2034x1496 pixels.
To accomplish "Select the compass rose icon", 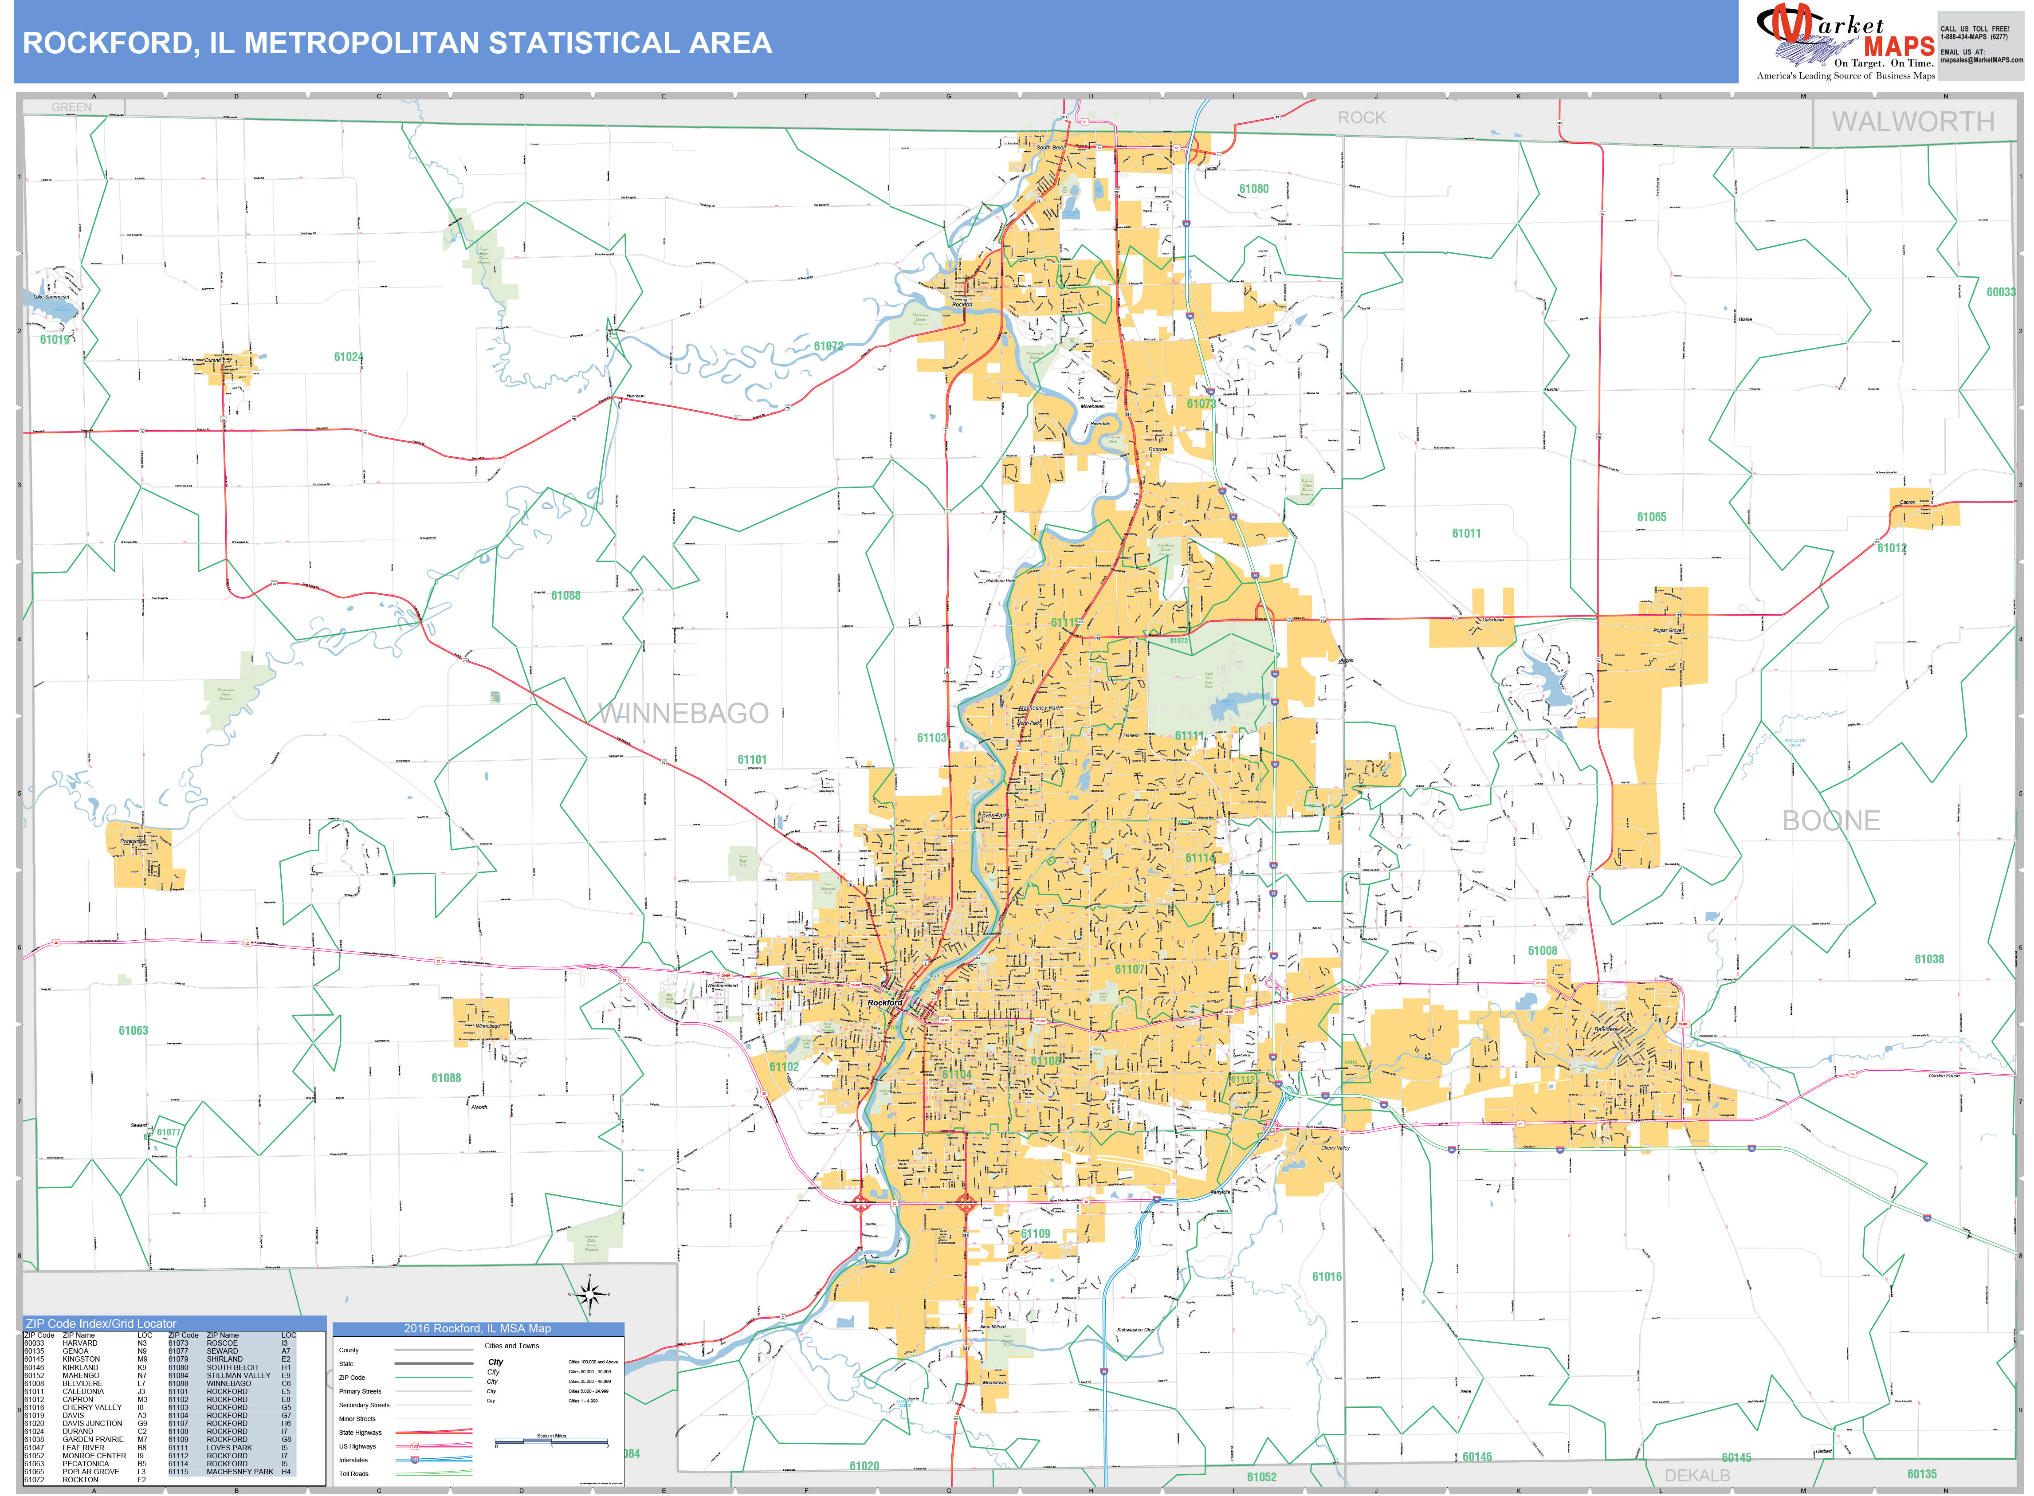I will coord(589,1295).
